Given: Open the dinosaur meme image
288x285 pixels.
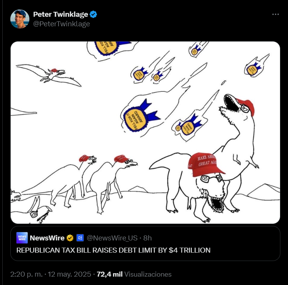Looking at the screenshot, I should [x=145, y=133].
